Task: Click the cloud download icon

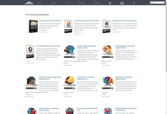Action: coord(122,3)
